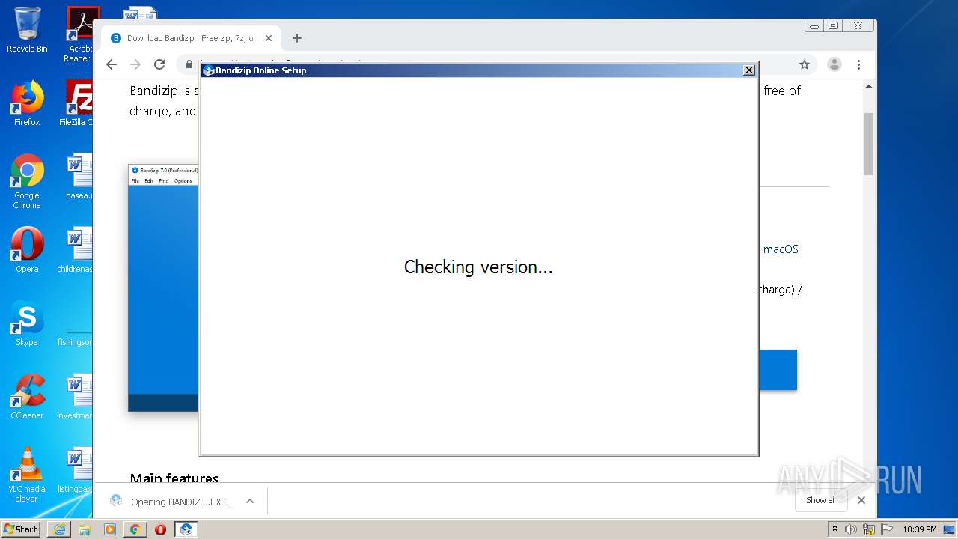This screenshot has width=958, height=539.
Task: Dismiss the Chrome downloads bar
Action: pyautogui.click(x=861, y=500)
